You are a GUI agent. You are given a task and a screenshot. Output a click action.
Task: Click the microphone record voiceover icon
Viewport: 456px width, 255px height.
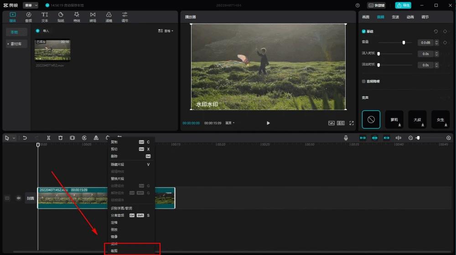pos(346,138)
